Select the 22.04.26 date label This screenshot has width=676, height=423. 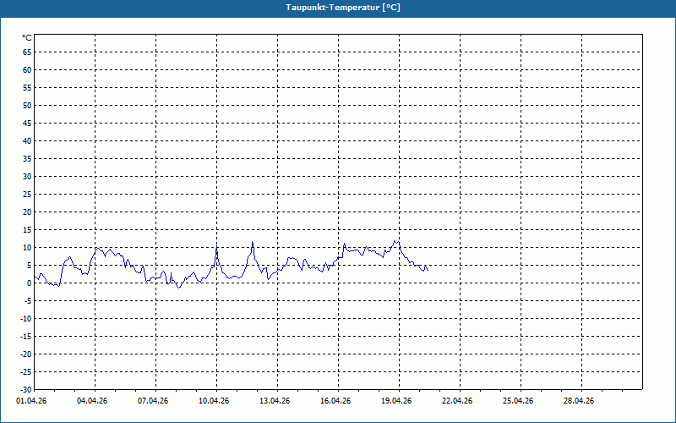click(x=457, y=401)
